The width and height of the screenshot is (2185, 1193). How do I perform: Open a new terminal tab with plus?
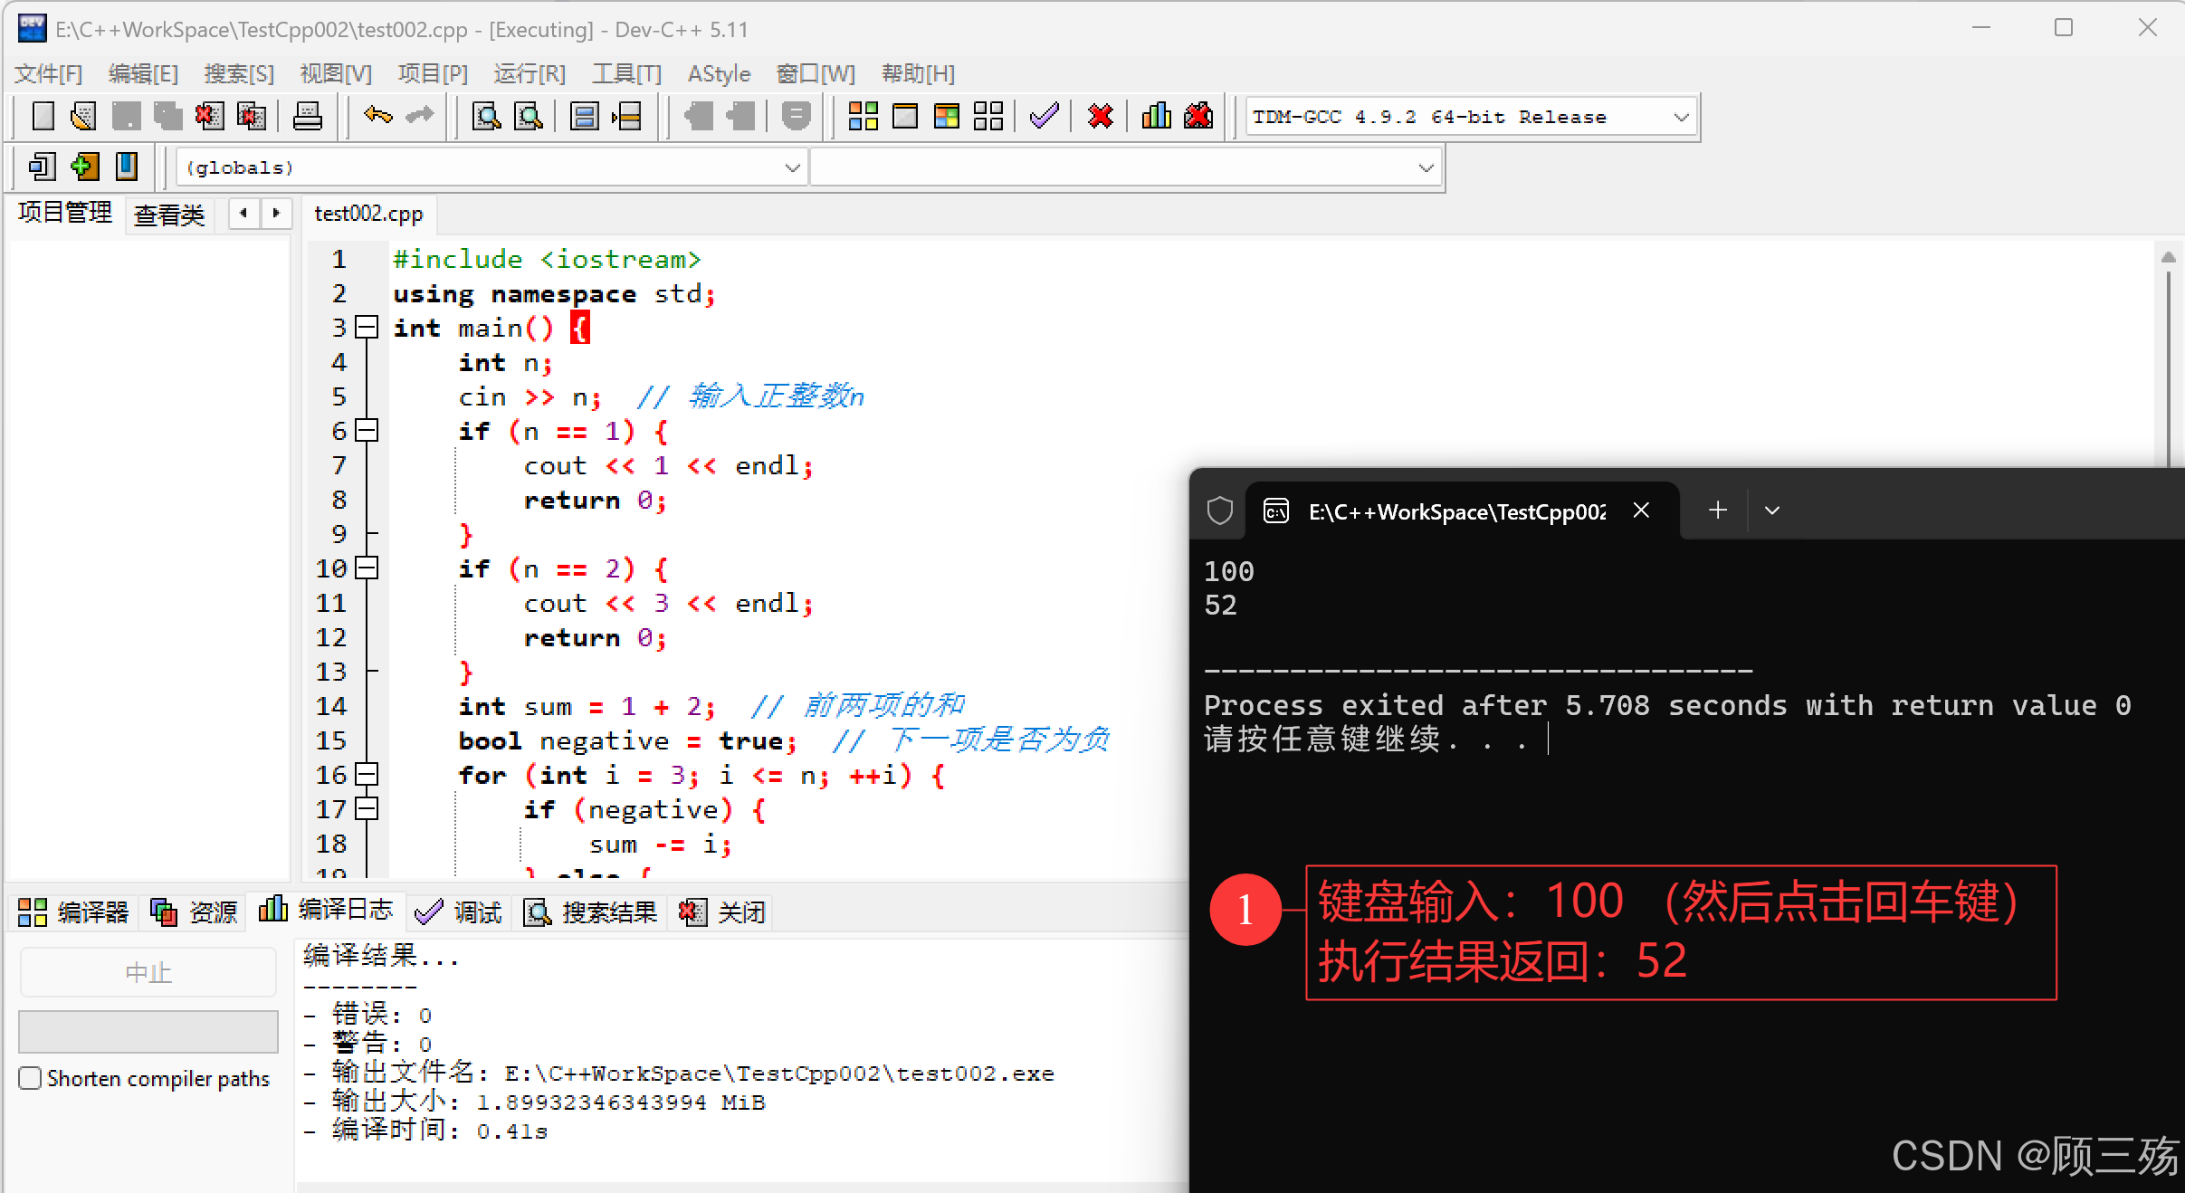[1717, 511]
